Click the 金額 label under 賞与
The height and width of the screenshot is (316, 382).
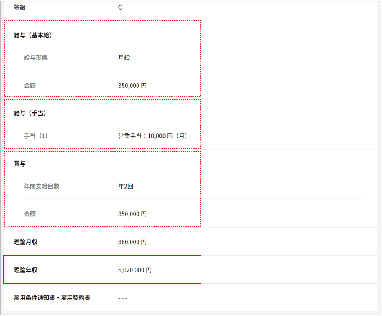30,214
